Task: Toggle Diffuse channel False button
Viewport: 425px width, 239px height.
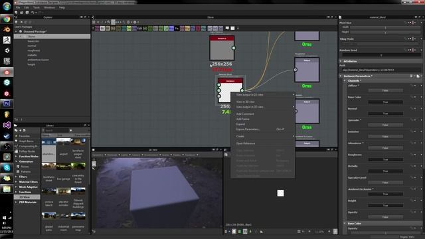Action: [385, 90]
